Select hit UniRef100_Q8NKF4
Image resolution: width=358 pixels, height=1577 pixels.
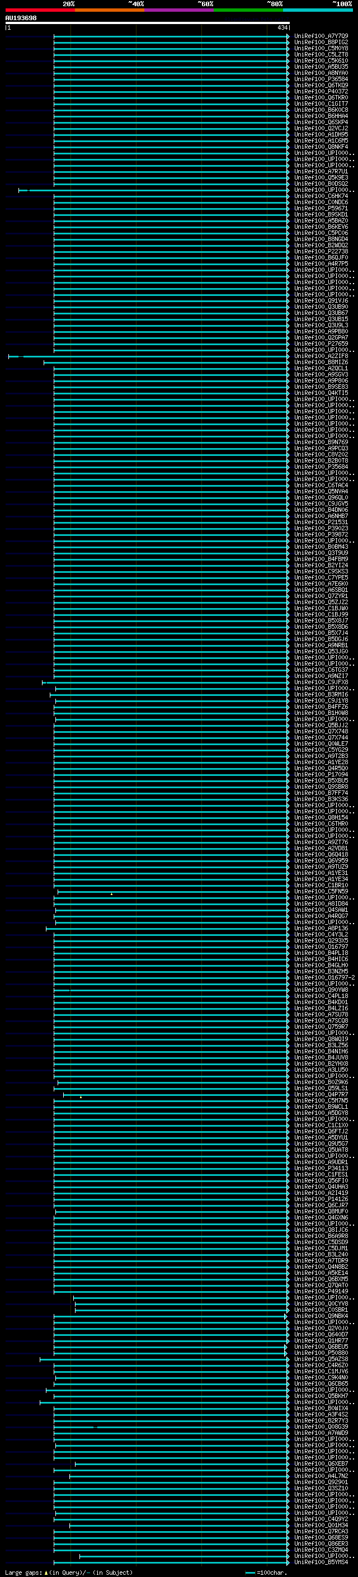(321, 147)
